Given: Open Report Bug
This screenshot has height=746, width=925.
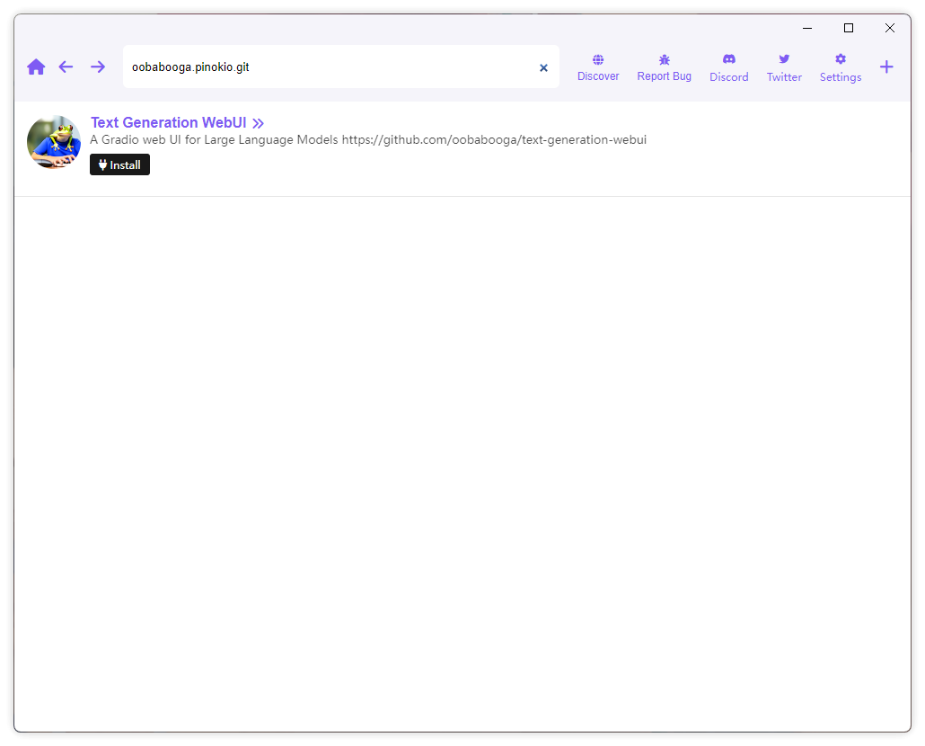Looking at the screenshot, I should (664, 68).
